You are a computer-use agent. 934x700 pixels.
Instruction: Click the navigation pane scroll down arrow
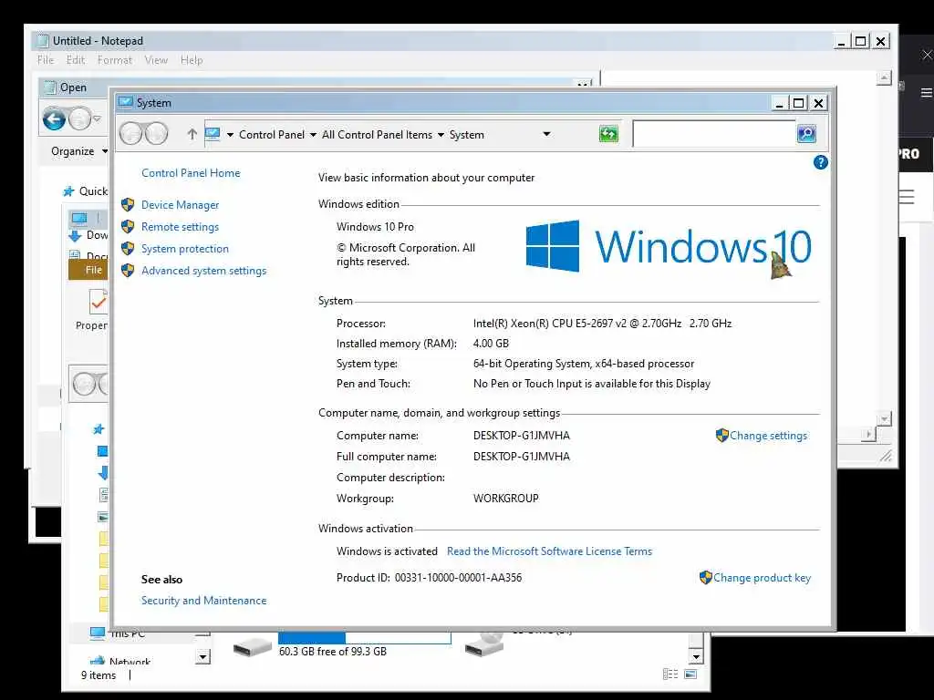coord(202,657)
